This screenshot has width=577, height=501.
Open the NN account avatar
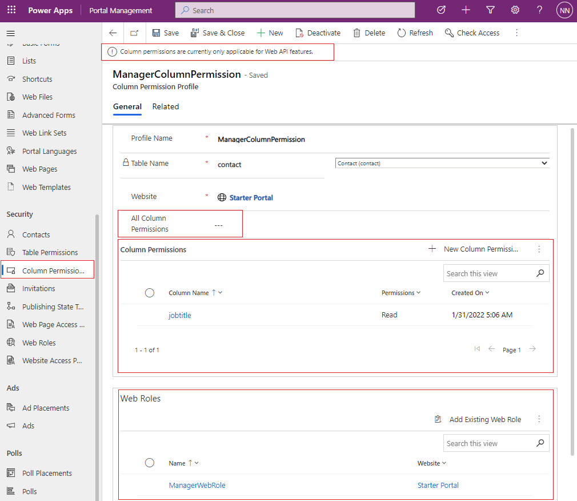[x=564, y=10]
